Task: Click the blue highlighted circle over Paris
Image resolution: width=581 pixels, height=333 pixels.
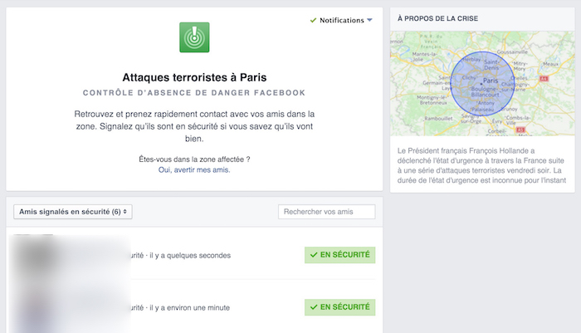Action: (x=482, y=84)
